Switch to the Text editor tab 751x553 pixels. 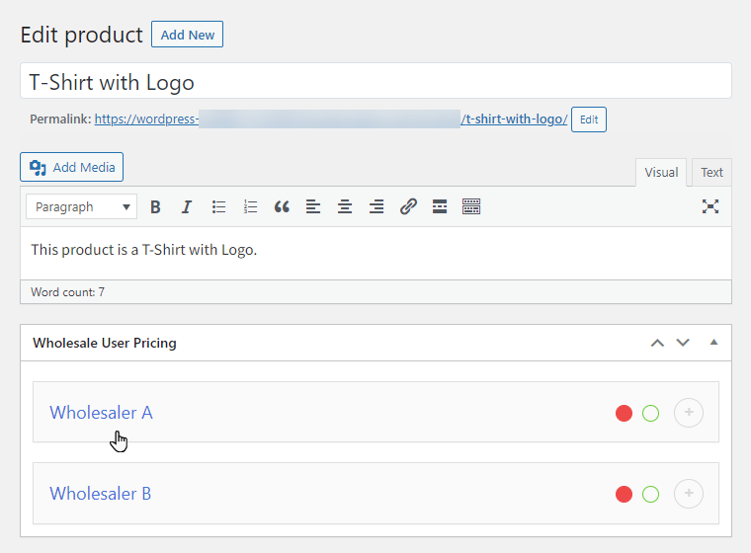[x=711, y=172]
